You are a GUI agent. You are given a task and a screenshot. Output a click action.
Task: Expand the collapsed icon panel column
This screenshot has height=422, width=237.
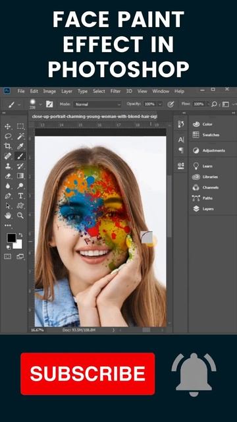[x=184, y=113]
